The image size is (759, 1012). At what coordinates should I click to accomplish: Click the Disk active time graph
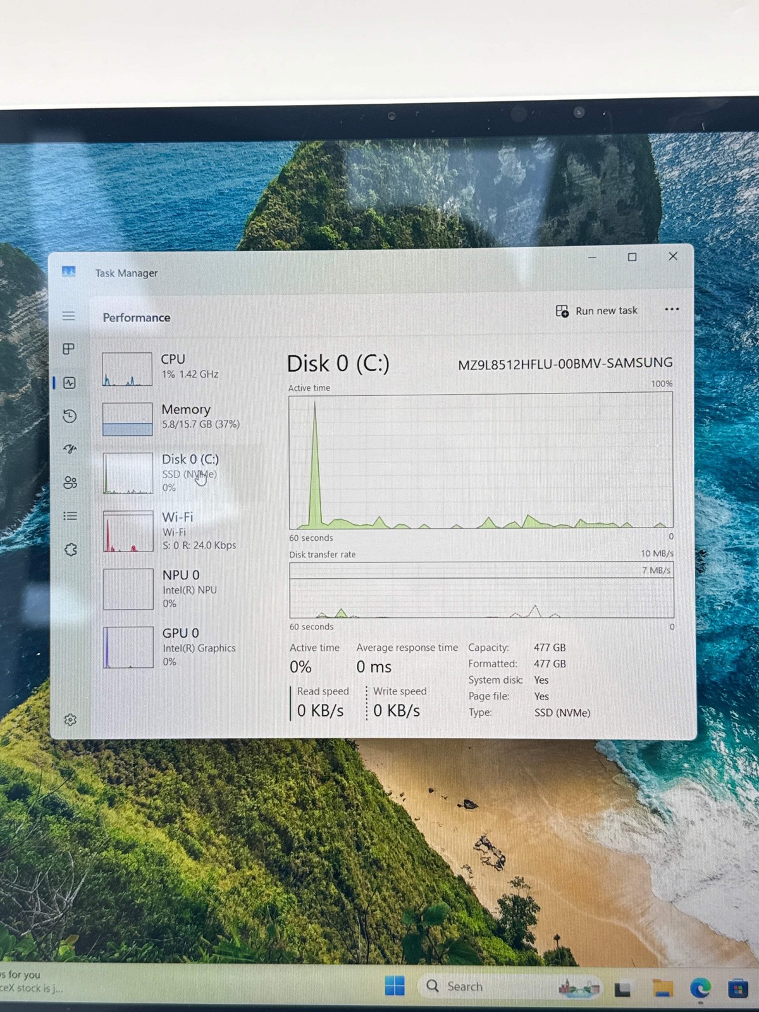coord(481,460)
